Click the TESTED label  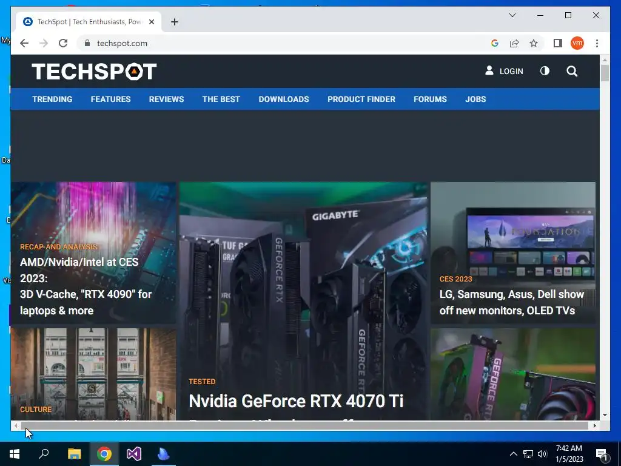(x=202, y=382)
